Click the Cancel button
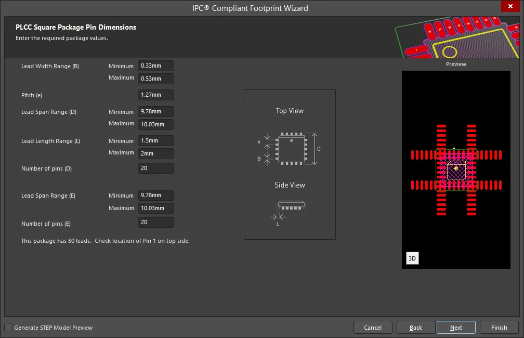Screen dimensions: 524x338 click(373, 328)
